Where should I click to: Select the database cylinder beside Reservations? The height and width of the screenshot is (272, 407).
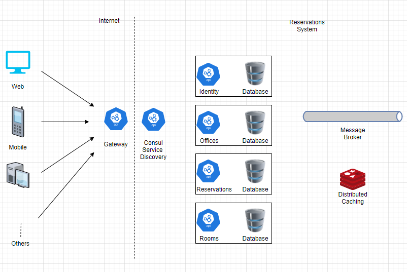[x=255, y=172]
